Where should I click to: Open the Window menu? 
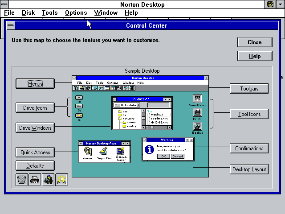pos(106,13)
